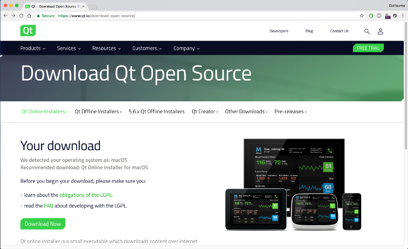Image resolution: width=408 pixels, height=249 pixels.
Task: Select the 5.6.x Qt Offline Installers tab
Action: 157,111
